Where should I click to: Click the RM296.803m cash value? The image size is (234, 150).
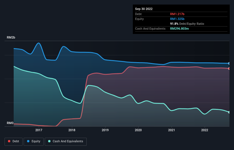coord(179,29)
